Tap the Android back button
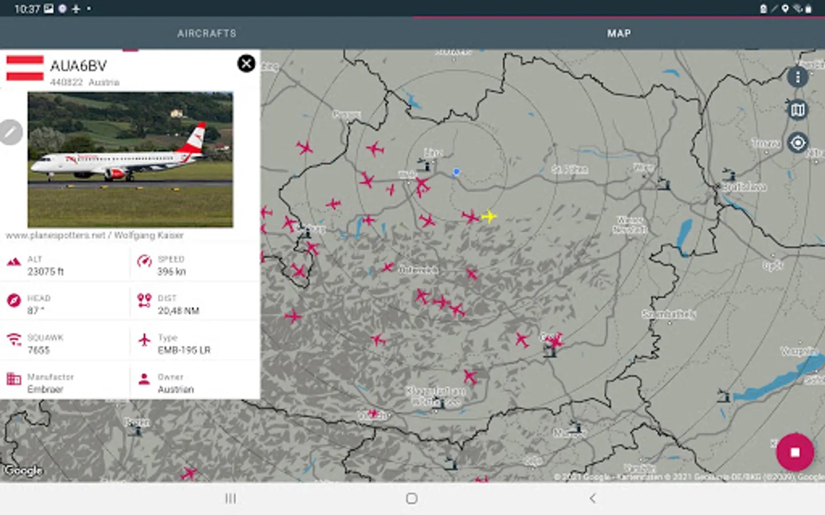This screenshot has width=825, height=515. tap(592, 498)
